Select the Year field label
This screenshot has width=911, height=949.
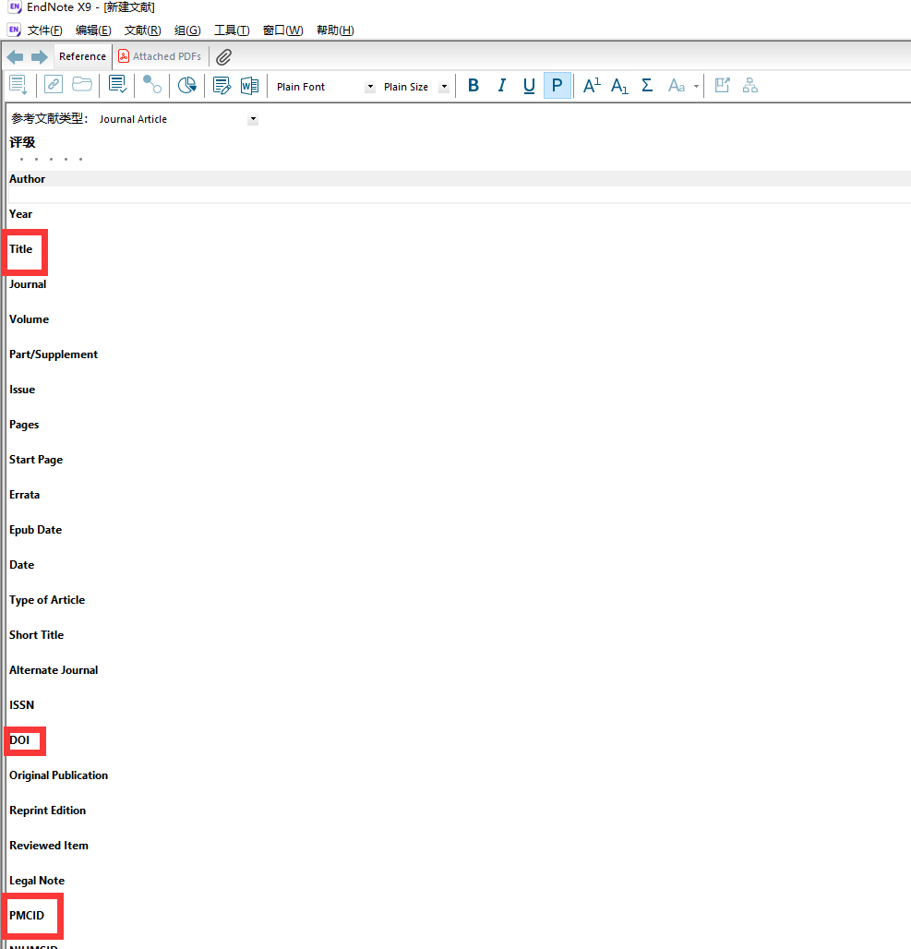[x=20, y=213]
